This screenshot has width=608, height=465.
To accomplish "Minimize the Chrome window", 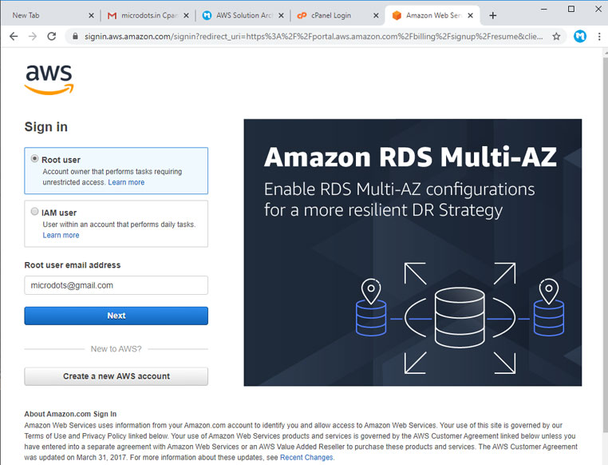I will 544,9.
